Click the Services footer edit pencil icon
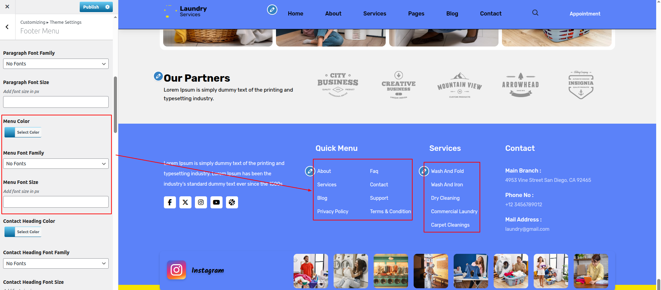Viewport: 661px width, 290px height. tap(424, 171)
